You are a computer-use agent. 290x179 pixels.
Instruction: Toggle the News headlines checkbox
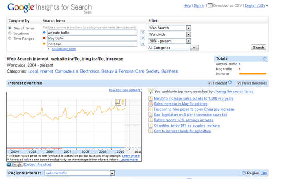click(239, 83)
